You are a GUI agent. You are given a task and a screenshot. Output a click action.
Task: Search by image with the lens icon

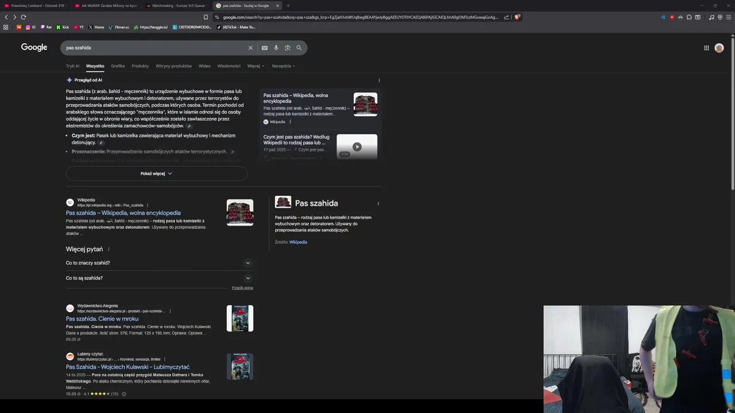click(x=288, y=48)
